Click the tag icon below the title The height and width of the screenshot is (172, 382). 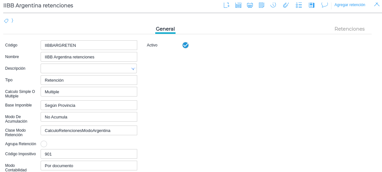[6, 21]
